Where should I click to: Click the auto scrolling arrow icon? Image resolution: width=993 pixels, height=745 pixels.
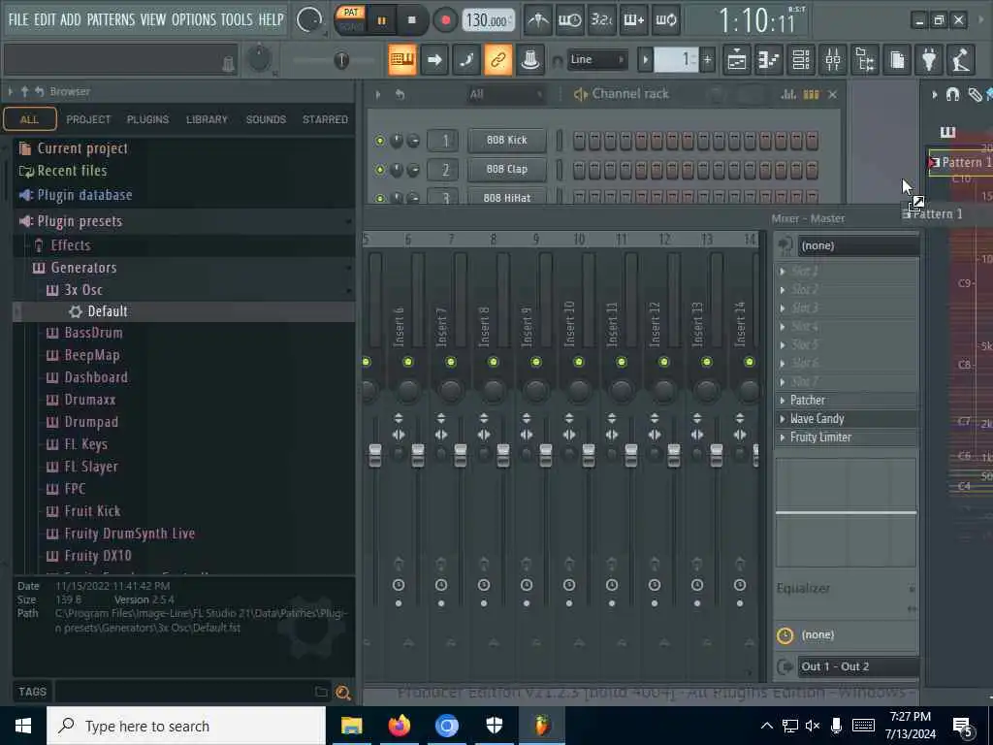[434, 60]
